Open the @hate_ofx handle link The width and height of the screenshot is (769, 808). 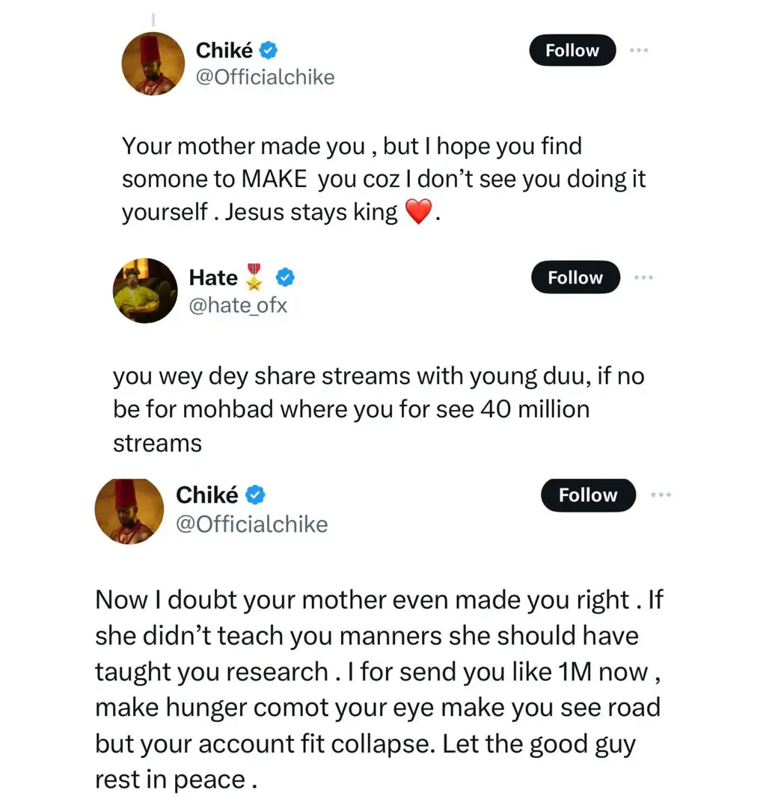[238, 305]
